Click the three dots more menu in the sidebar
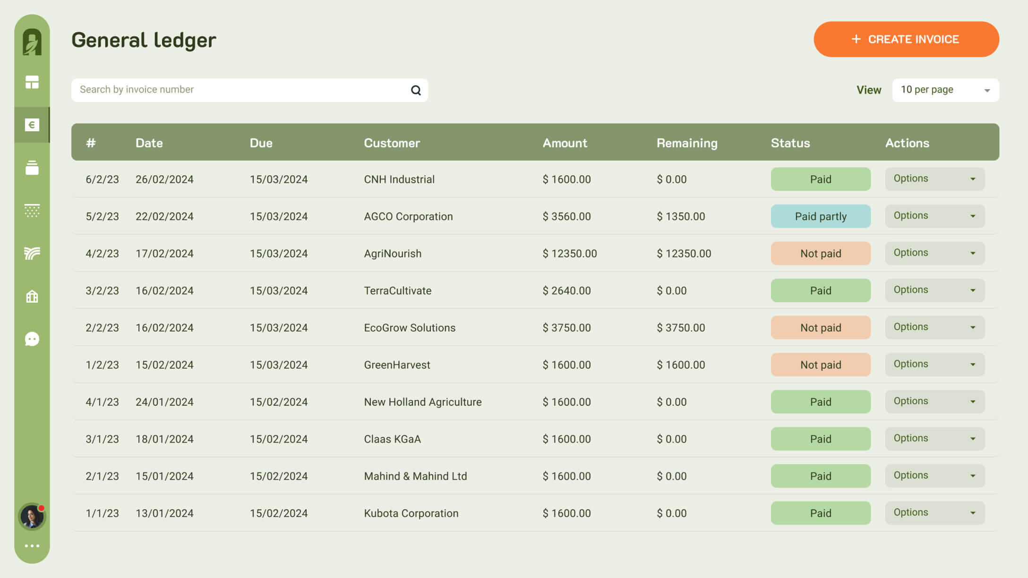 [x=32, y=546]
